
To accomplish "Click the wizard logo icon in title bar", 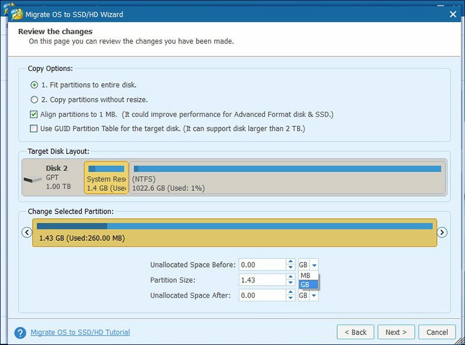I will click(x=16, y=14).
